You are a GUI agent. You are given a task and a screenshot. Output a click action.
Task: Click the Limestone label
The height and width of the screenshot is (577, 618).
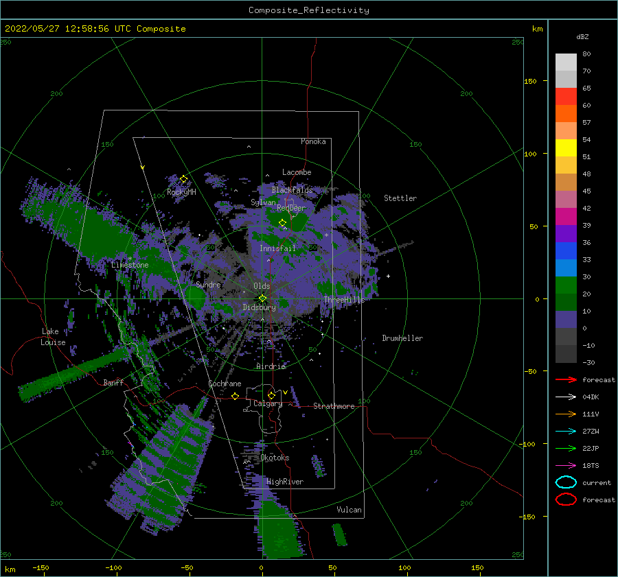[x=130, y=265]
